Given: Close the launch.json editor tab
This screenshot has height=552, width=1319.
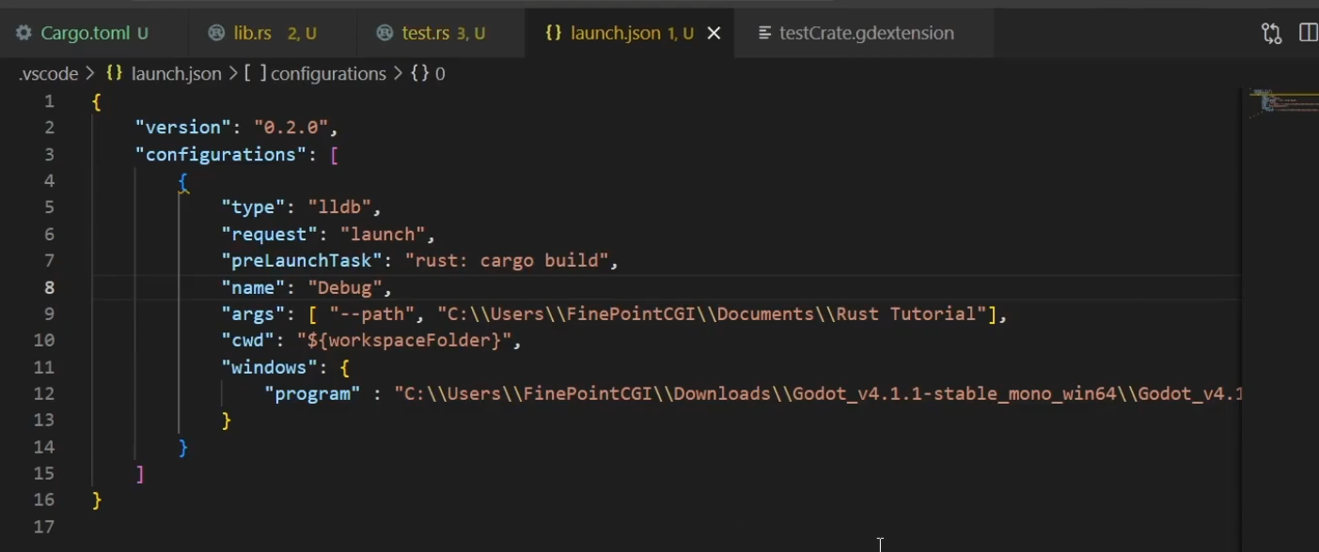Looking at the screenshot, I should coord(714,34).
